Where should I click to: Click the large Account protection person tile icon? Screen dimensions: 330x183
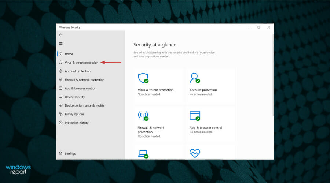coord(195,78)
